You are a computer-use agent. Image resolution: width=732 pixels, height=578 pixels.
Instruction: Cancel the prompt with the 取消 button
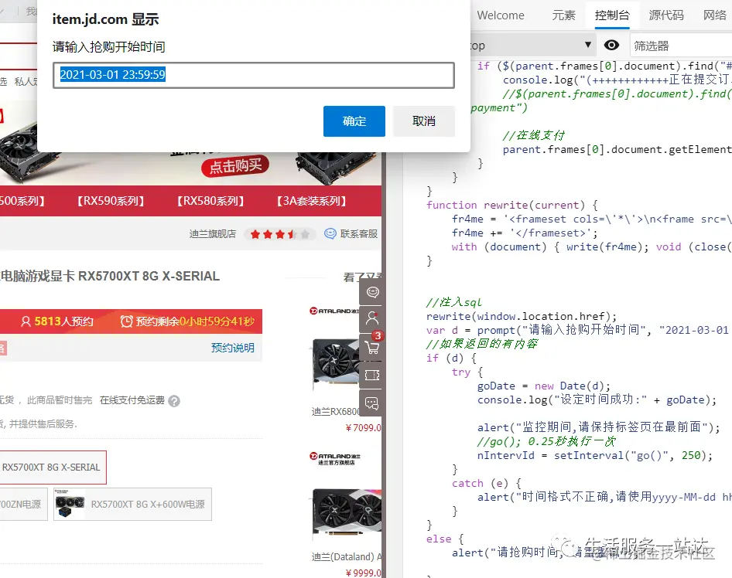[x=423, y=121]
